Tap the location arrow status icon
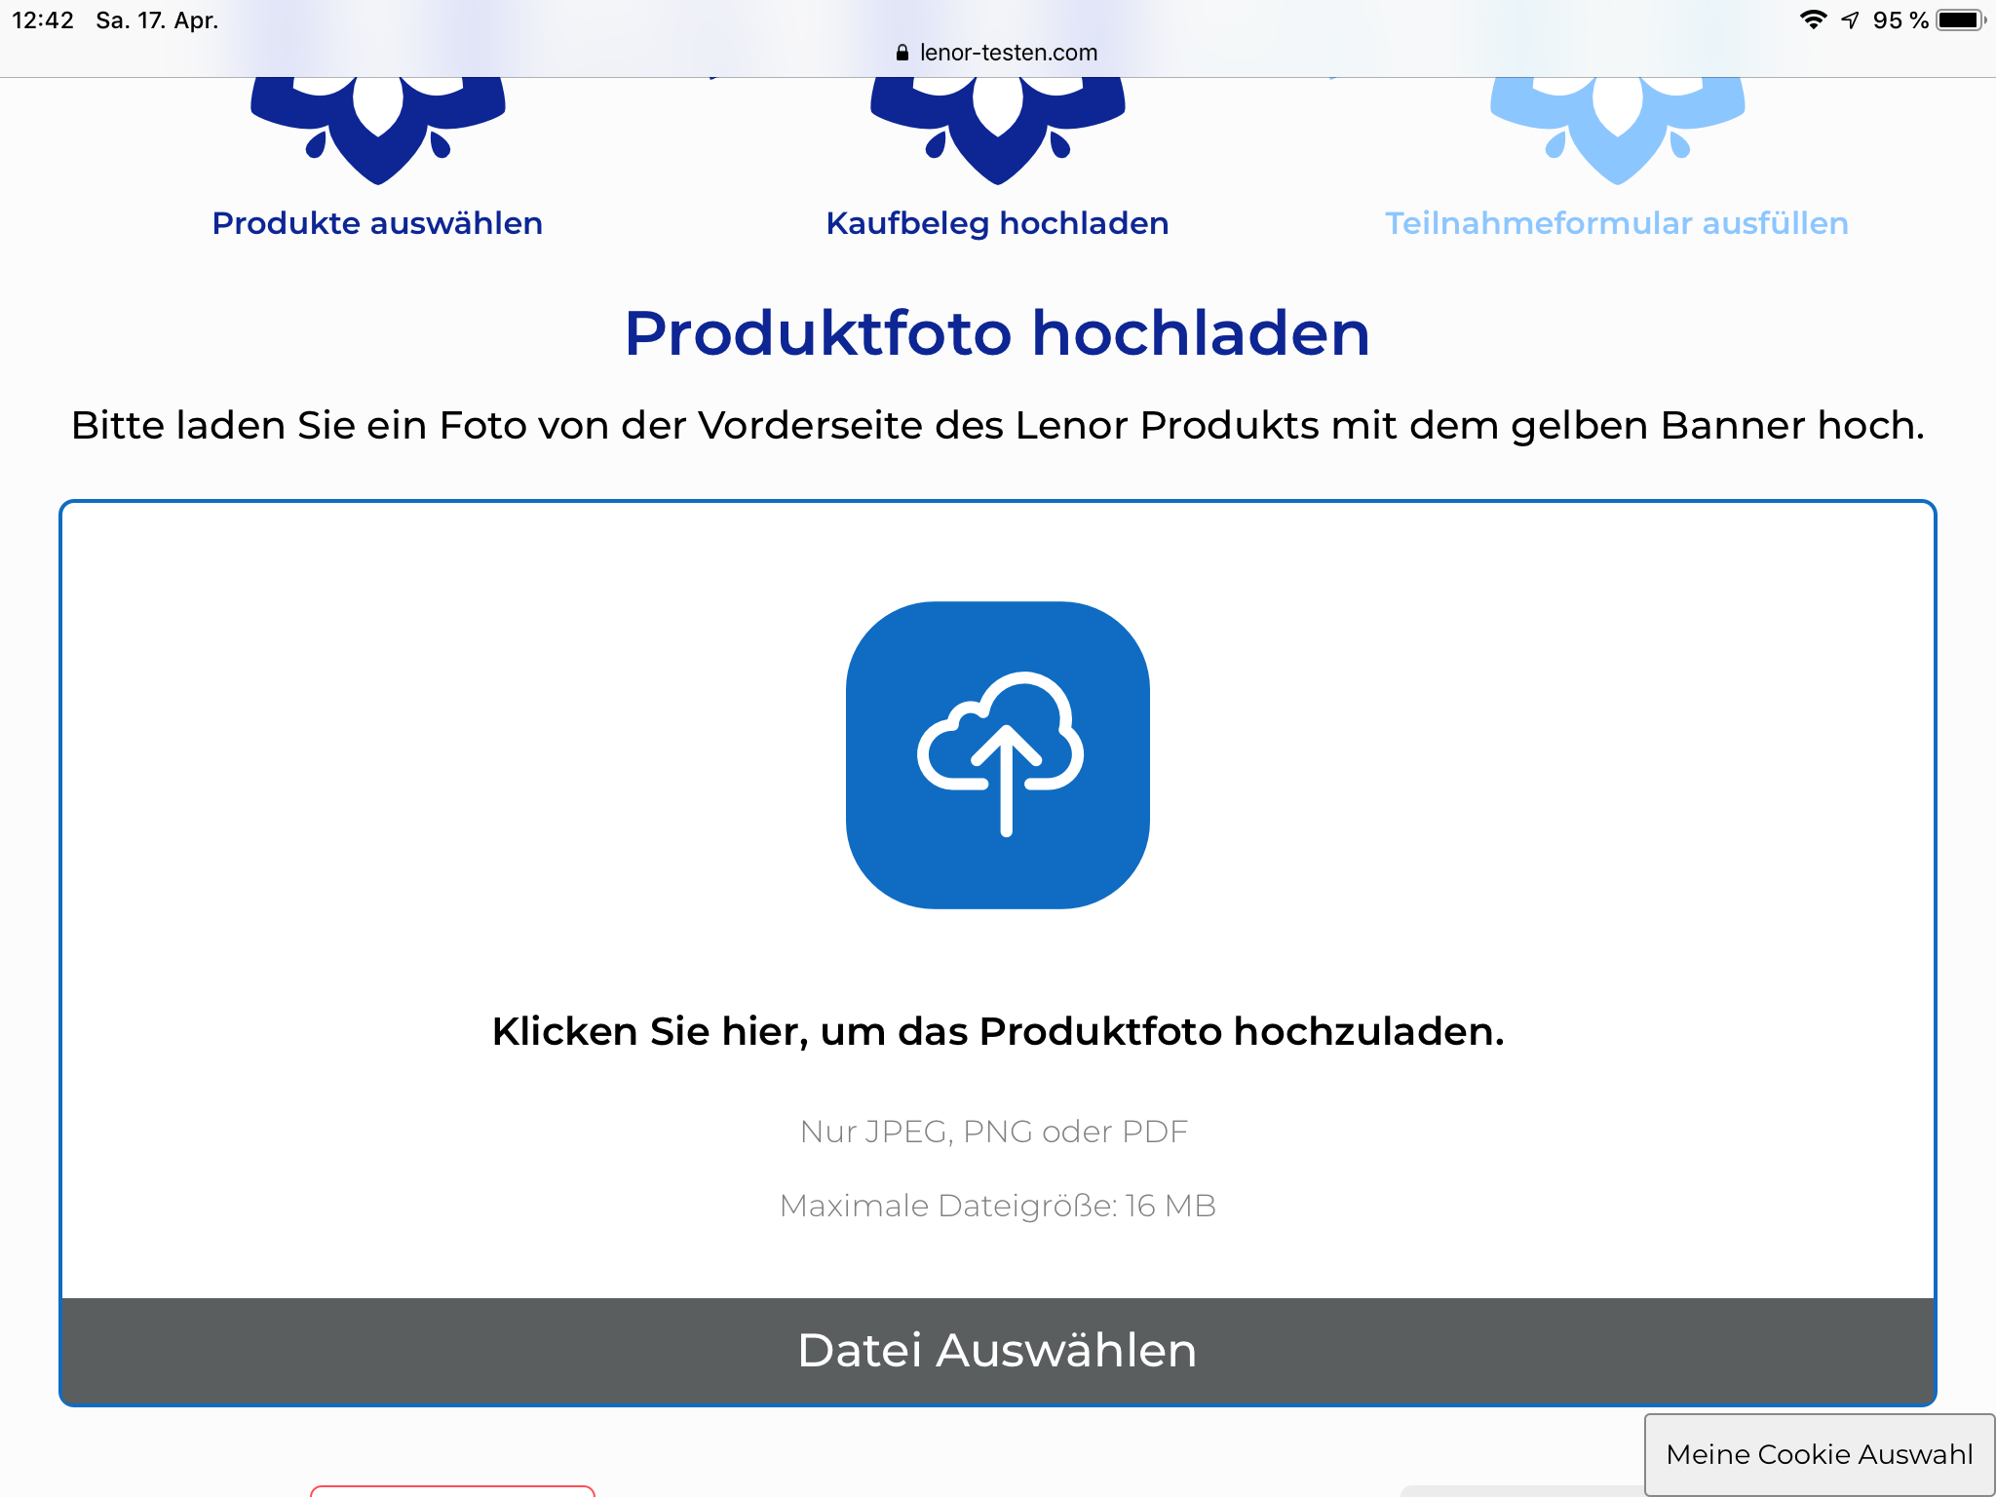This screenshot has width=1996, height=1497. [1850, 20]
